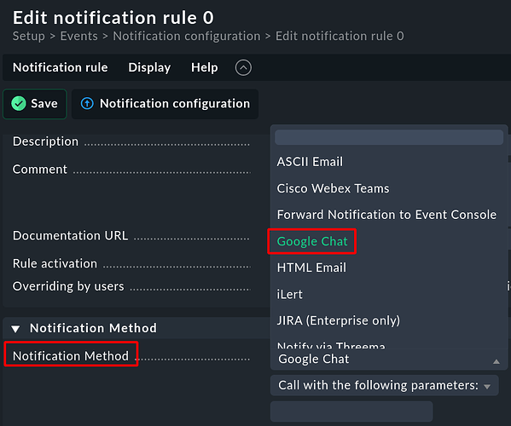The width and height of the screenshot is (511, 426).
Task: Choose HTML Email option
Action: [311, 268]
